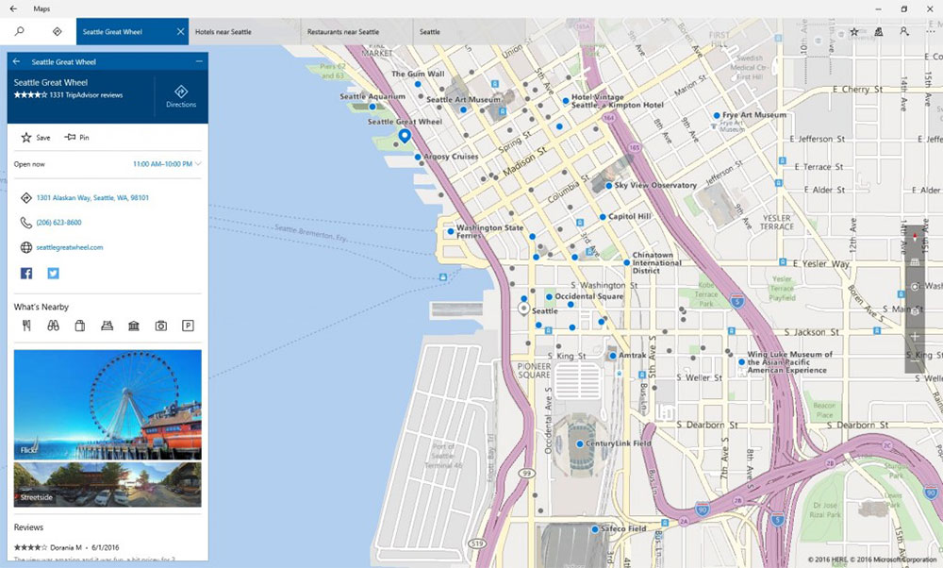Click the camera icon for nearby photo spots

click(x=160, y=325)
